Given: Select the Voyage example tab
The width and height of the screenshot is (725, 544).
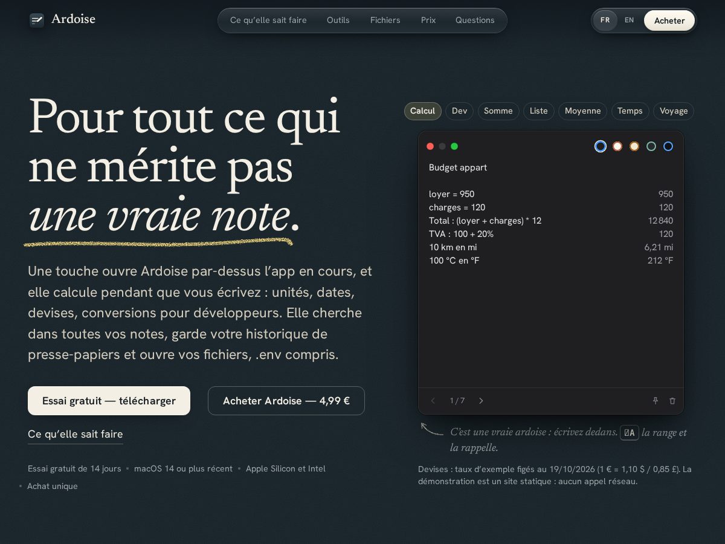Looking at the screenshot, I should tap(674, 111).
